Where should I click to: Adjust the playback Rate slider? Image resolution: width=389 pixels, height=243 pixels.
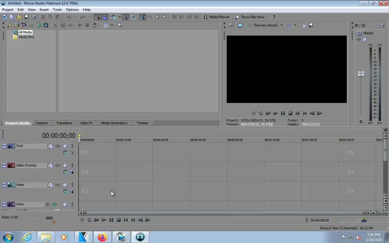49,218
